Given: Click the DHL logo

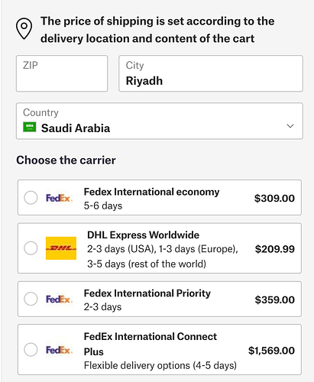Looking at the screenshot, I should 61,248.
